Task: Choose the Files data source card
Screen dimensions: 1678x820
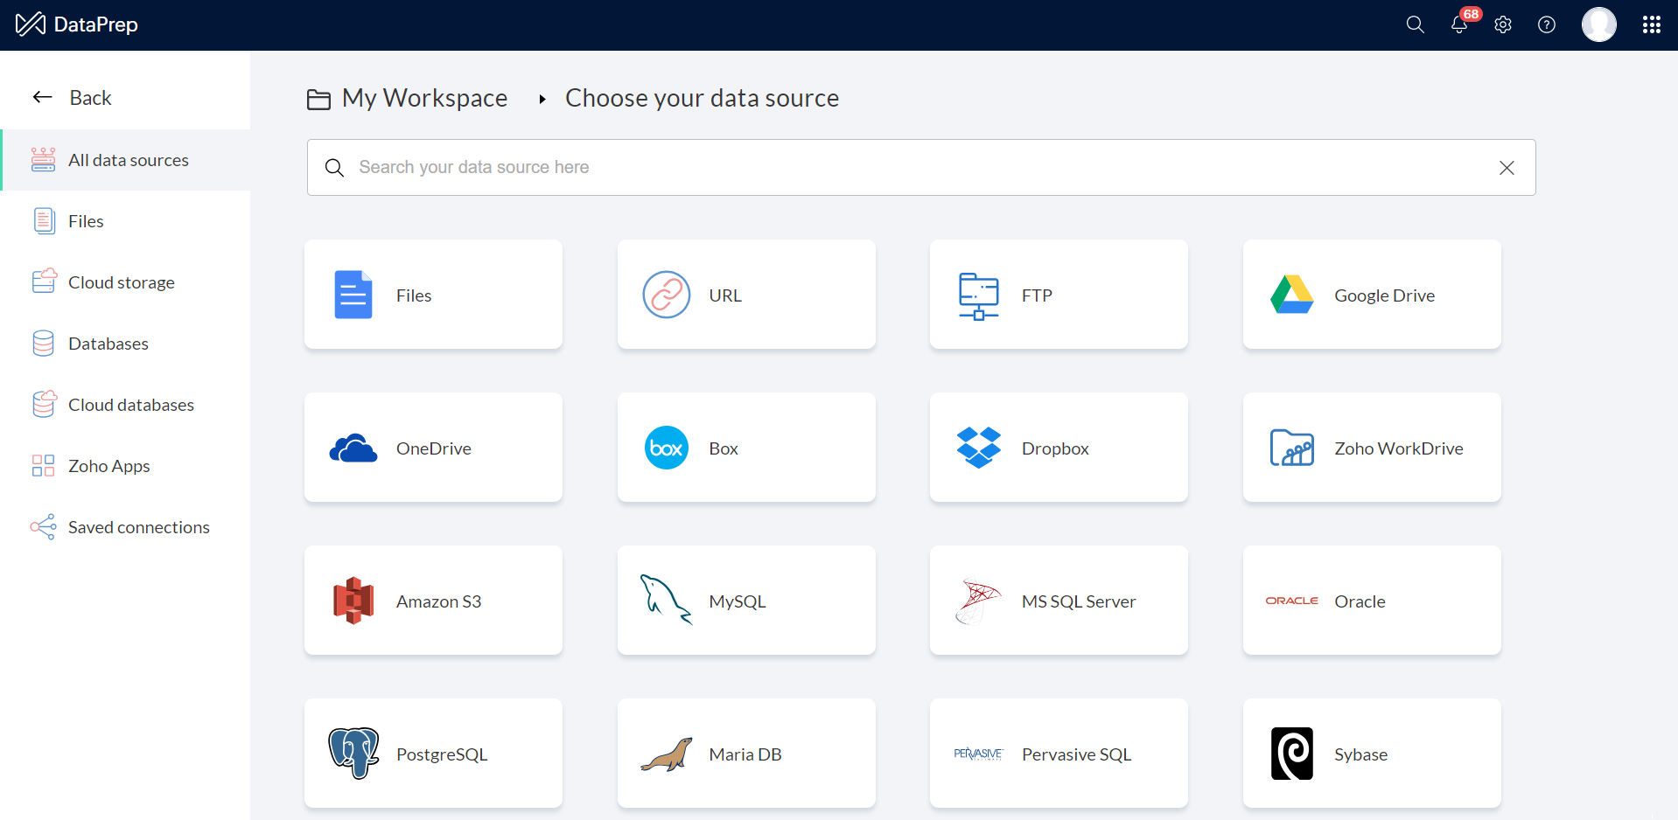Action: tap(433, 295)
